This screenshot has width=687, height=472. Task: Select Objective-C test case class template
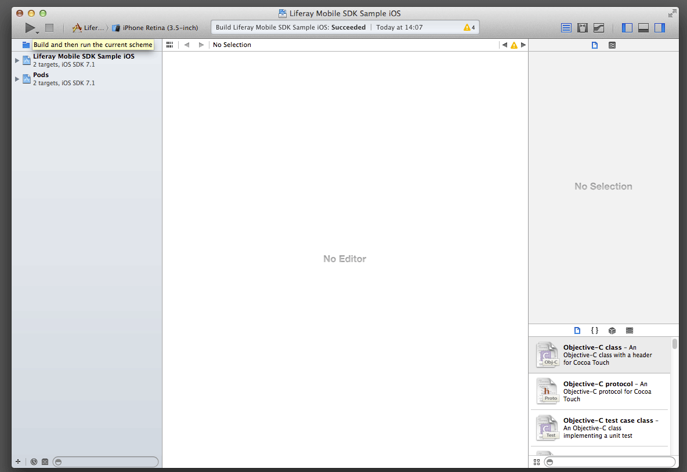coord(600,428)
